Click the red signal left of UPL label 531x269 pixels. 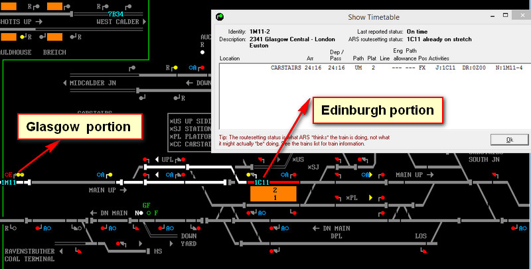[x=146, y=160]
